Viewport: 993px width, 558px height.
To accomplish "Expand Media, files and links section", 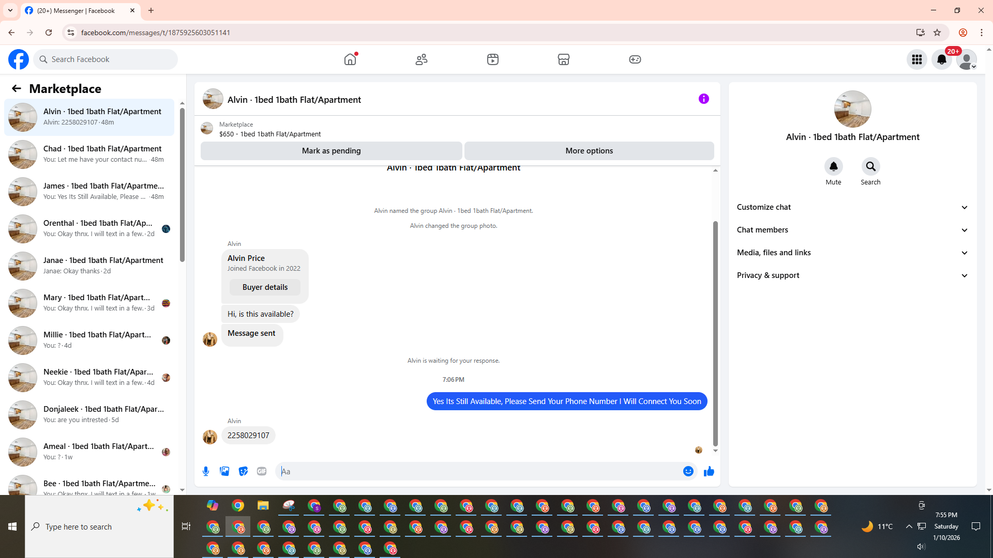I will 852,253.
